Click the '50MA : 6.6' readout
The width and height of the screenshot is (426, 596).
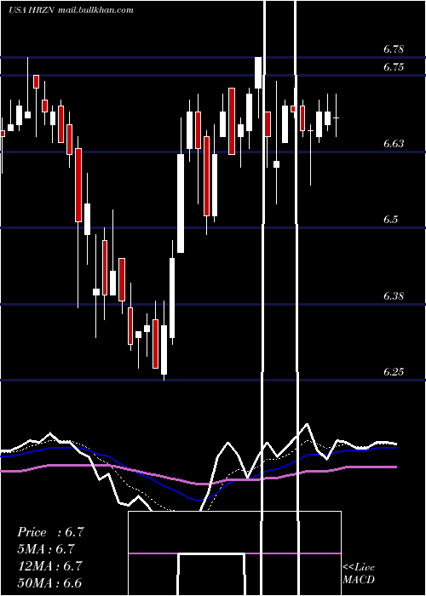49,582
